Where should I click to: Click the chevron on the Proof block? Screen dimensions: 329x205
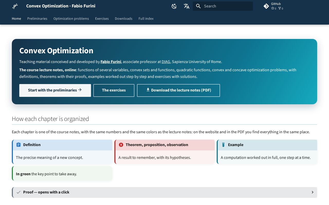click(x=313, y=192)
